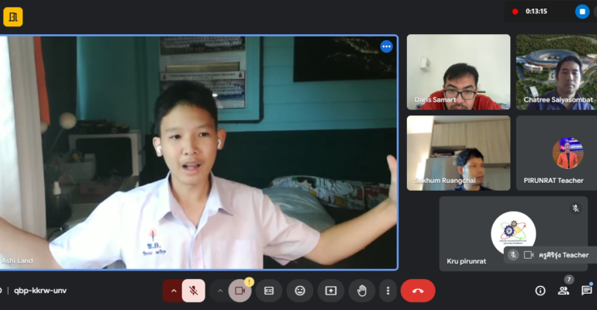This screenshot has height=310, width=597.
Task: Raise your hand
Action: pyautogui.click(x=361, y=291)
